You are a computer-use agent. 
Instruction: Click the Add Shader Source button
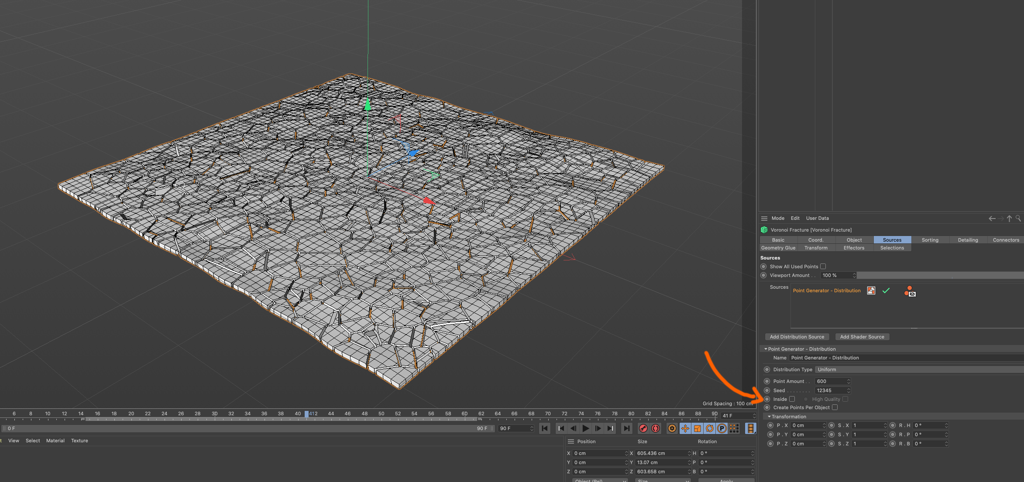(x=862, y=337)
